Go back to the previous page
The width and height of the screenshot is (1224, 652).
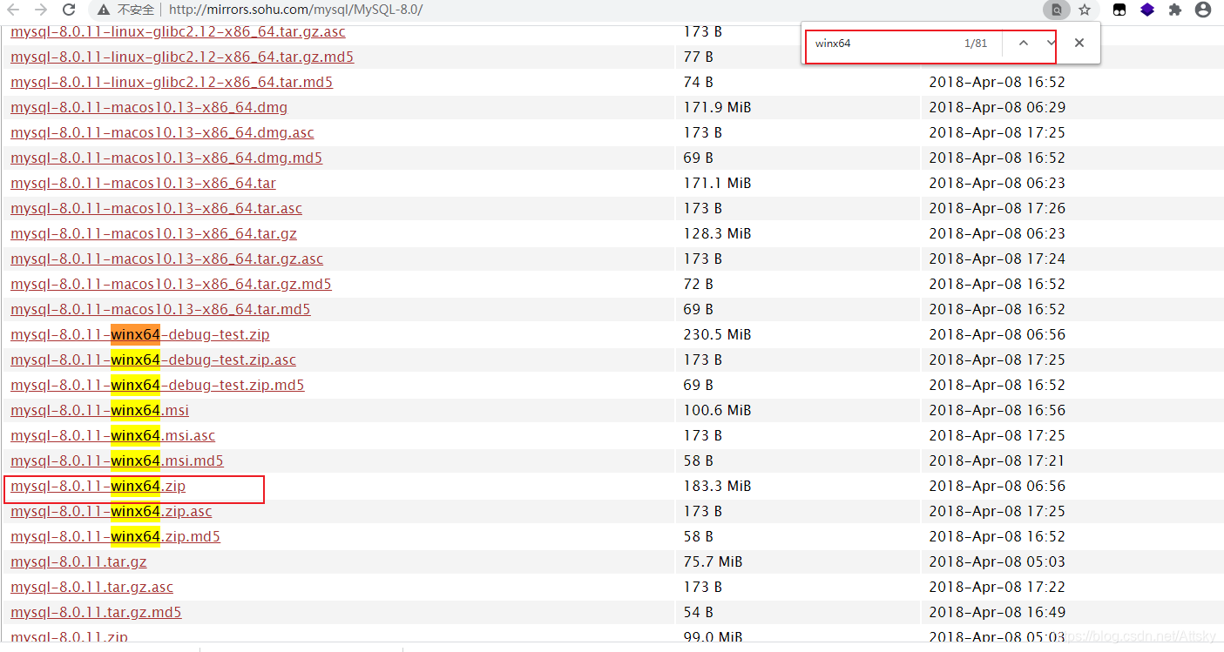click(13, 10)
